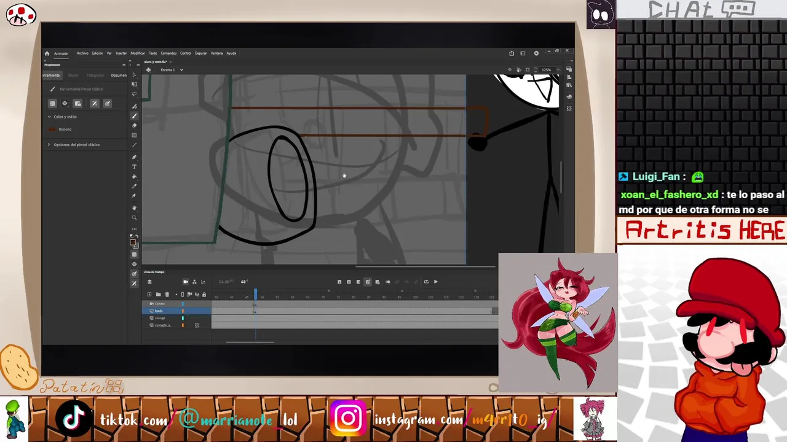Open the timeline layers stack icon
This screenshot has height=442, width=787.
149,282
